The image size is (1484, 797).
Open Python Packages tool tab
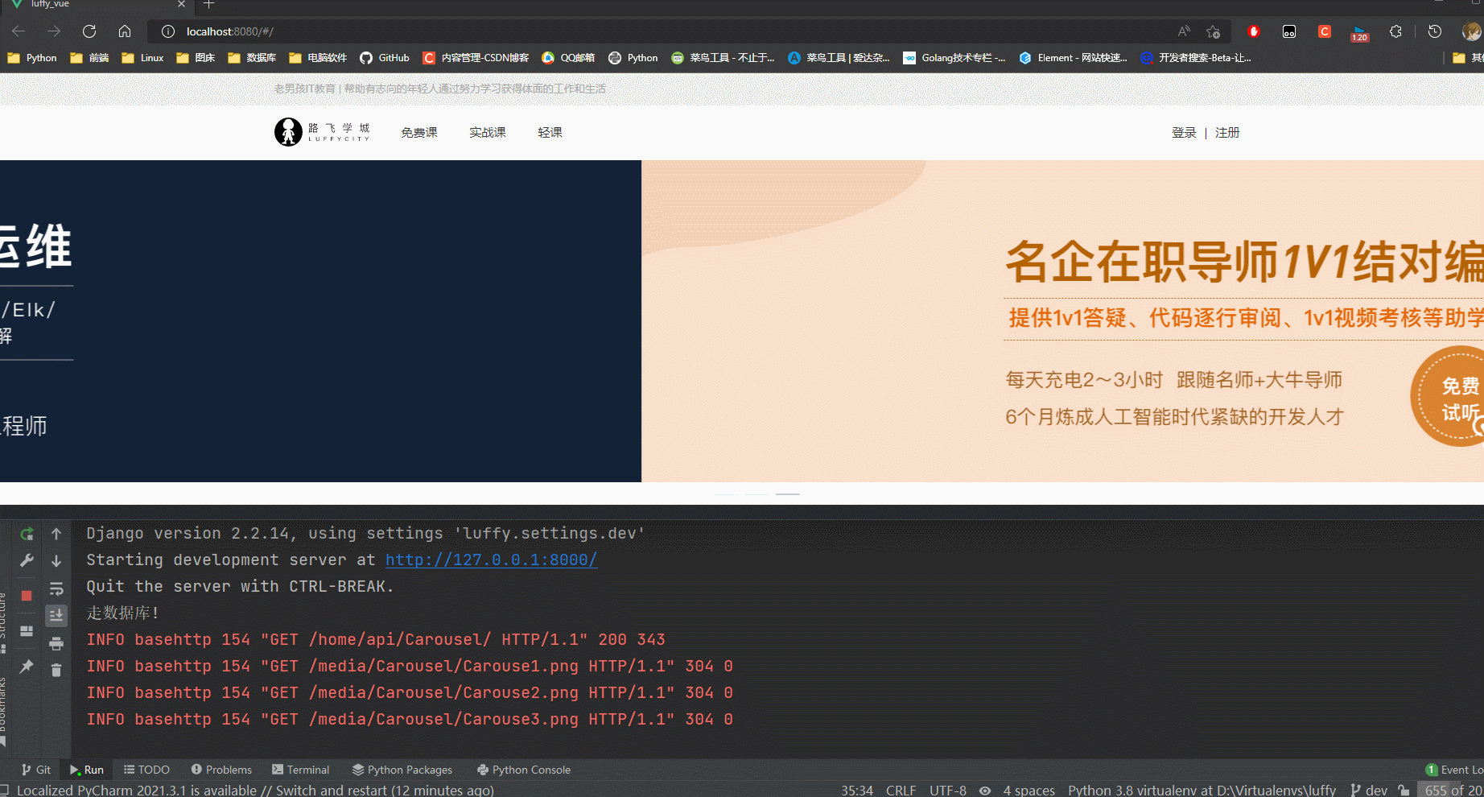[402, 770]
